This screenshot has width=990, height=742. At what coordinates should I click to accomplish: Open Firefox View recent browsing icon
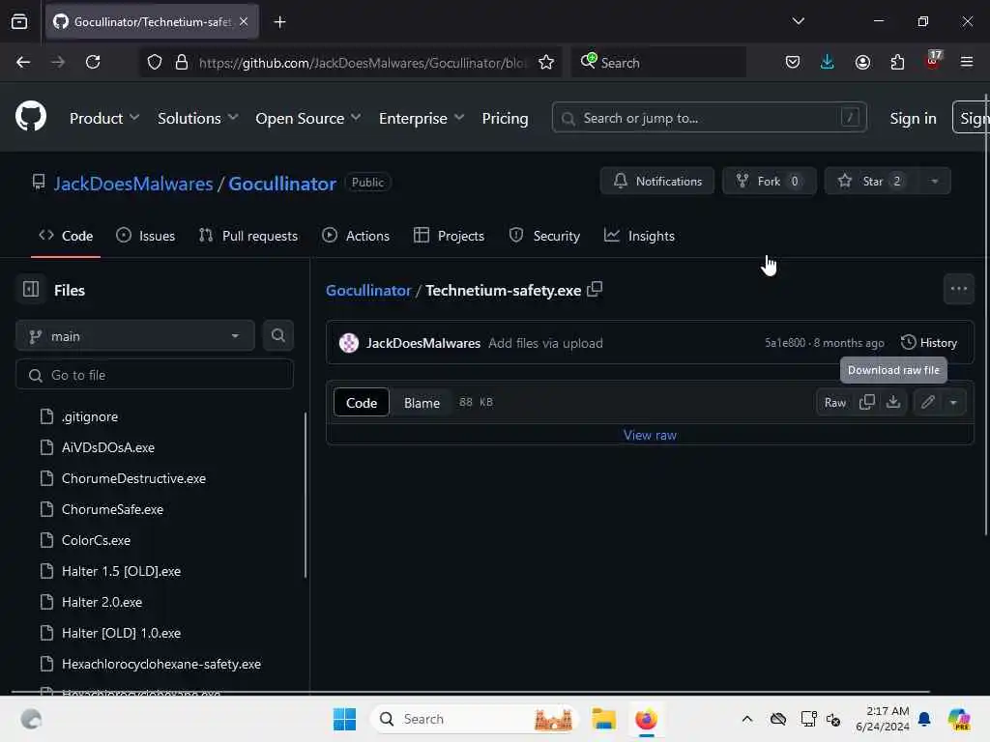point(19,21)
